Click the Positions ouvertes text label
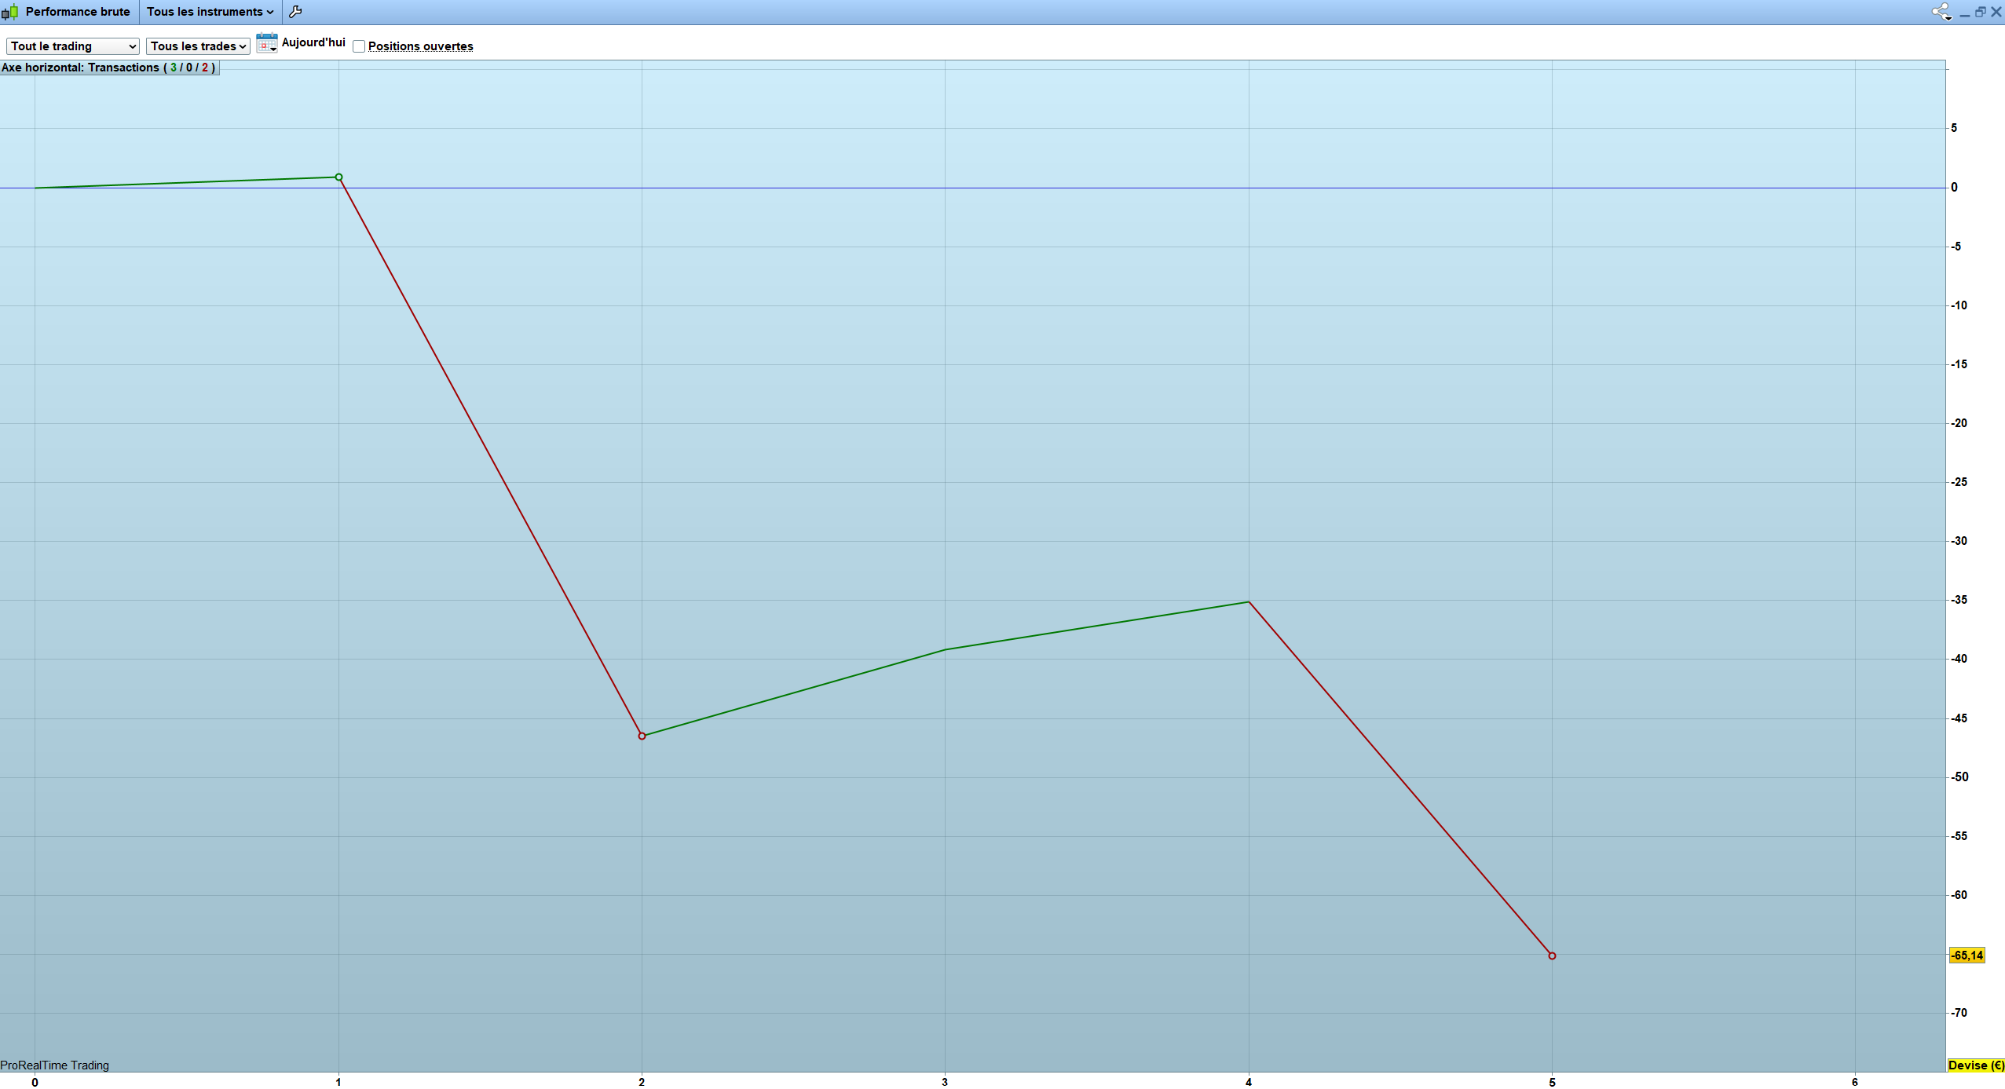Screen dimensions: 2005x1089 click(420, 46)
